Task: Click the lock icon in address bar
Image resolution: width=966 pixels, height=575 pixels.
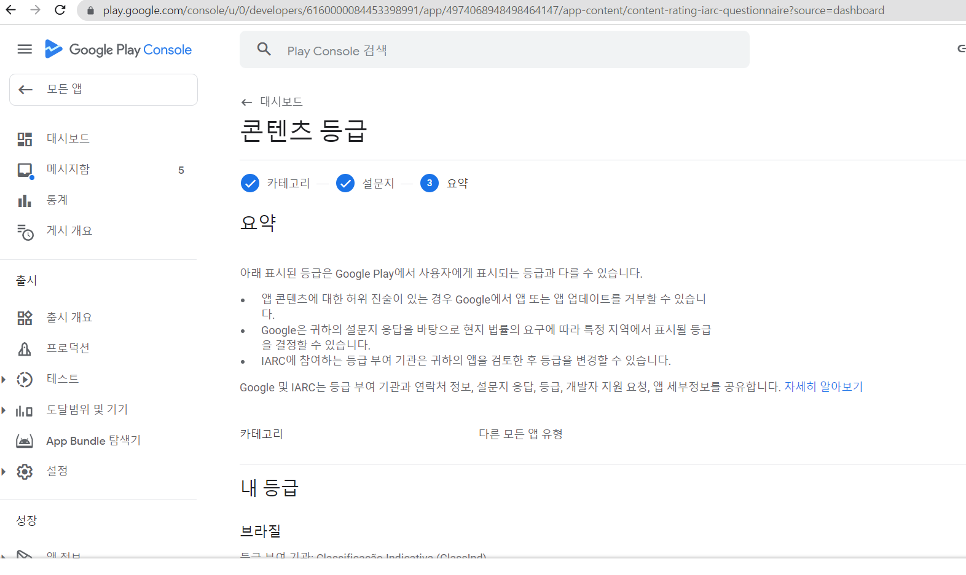Action: point(90,10)
